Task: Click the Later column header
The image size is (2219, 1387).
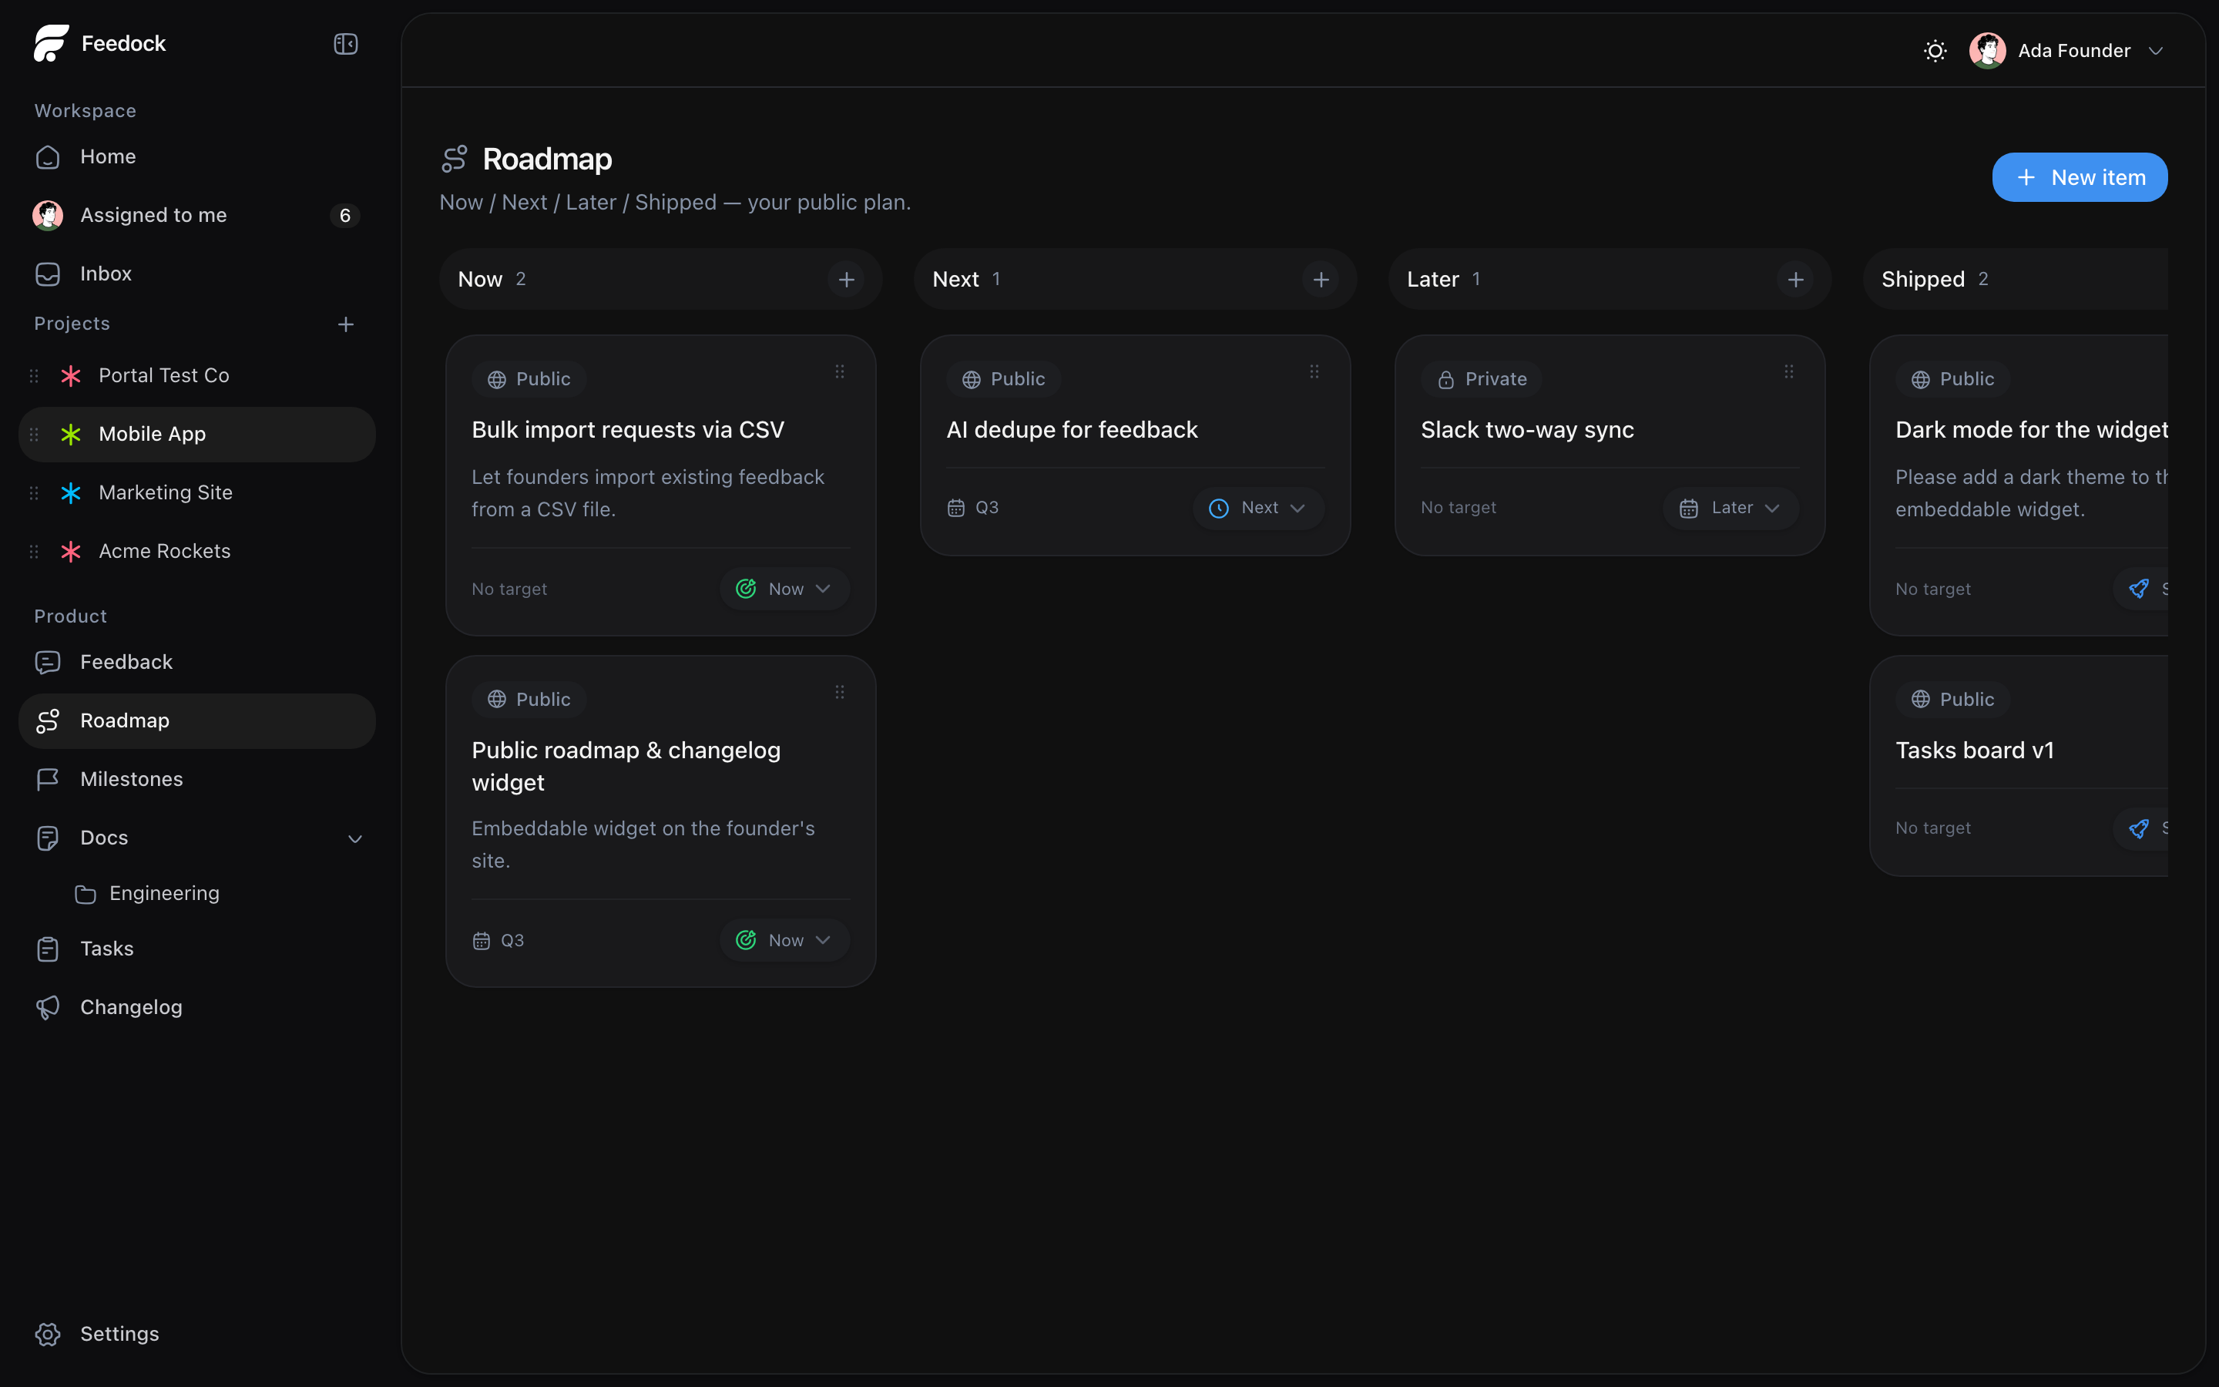Action: coord(1610,279)
